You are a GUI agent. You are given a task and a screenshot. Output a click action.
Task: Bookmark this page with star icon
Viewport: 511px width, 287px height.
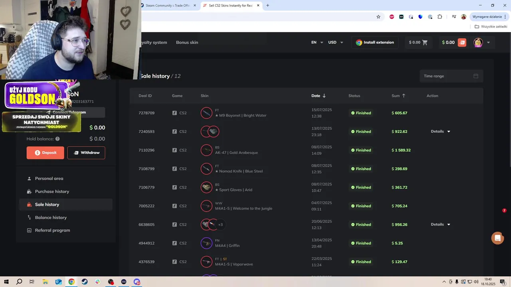pyautogui.click(x=378, y=17)
